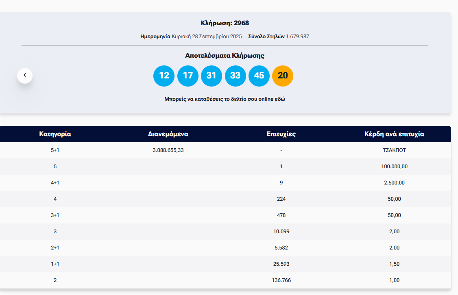This screenshot has height=295, width=458.
Task: Click the 136.766 successes value
Action: pos(281,280)
